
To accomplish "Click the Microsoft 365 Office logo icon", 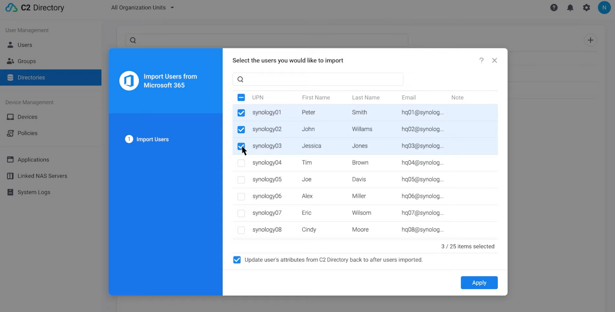I will tap(129, 81).
